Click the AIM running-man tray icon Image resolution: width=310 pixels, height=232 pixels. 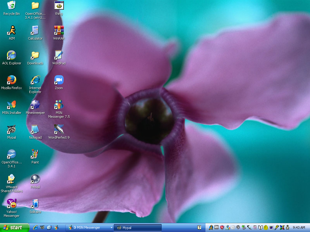(211, 227)
